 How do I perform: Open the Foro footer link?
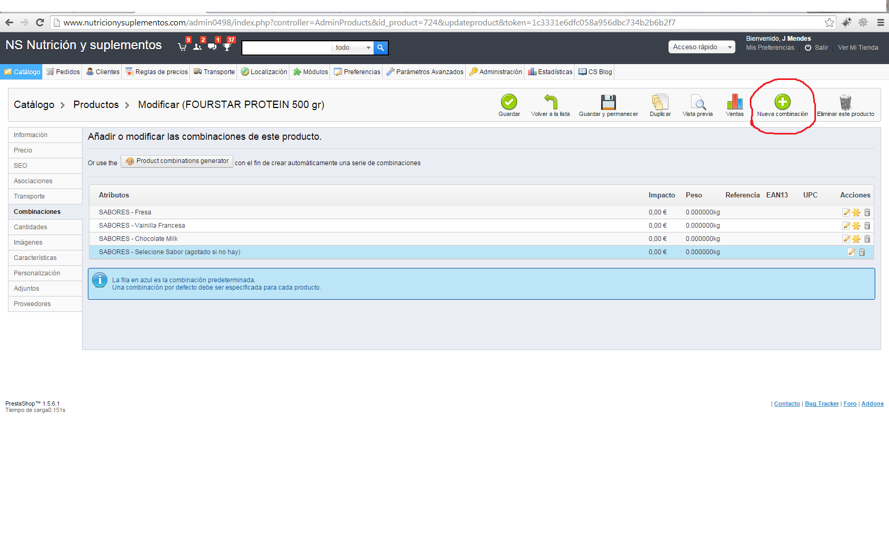[850, 403]
